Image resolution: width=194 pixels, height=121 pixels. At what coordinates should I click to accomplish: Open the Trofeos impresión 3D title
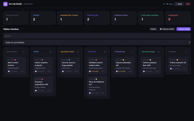pyautogui.click(x=178, y=63)
